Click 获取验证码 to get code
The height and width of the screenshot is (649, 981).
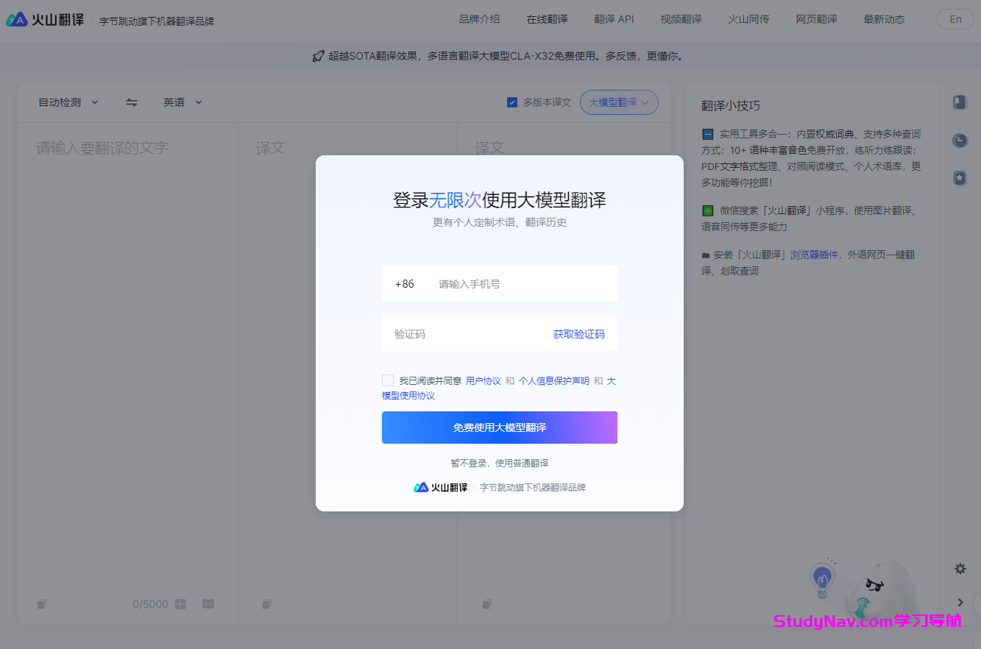click(579, 334)
